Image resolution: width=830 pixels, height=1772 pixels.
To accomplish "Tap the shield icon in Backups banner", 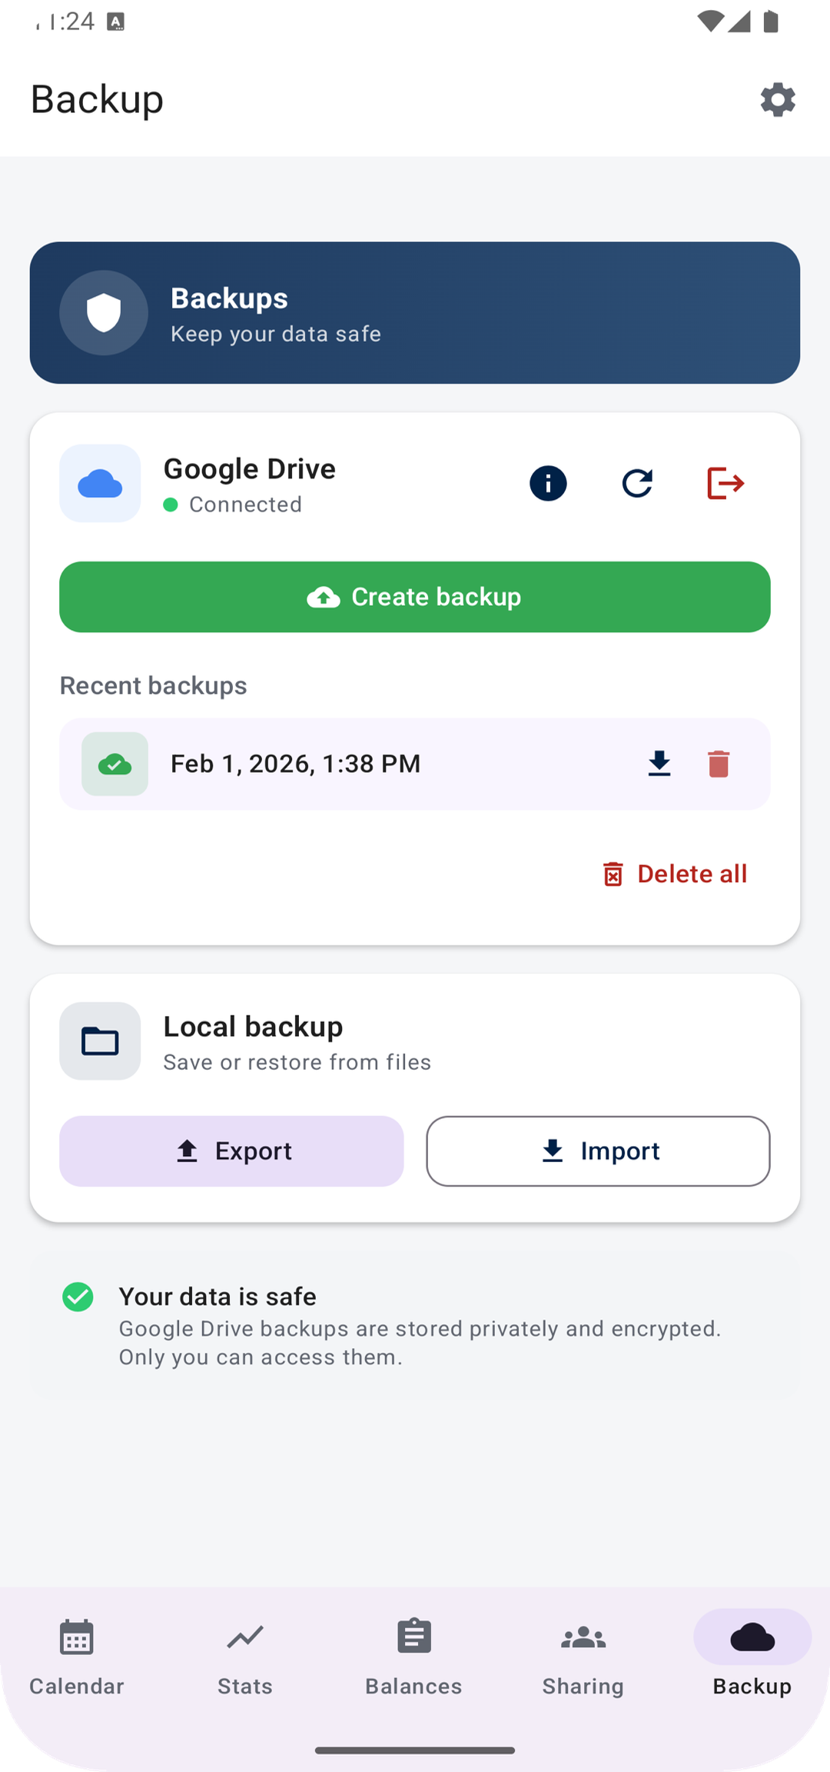I will tap(104, 313).
